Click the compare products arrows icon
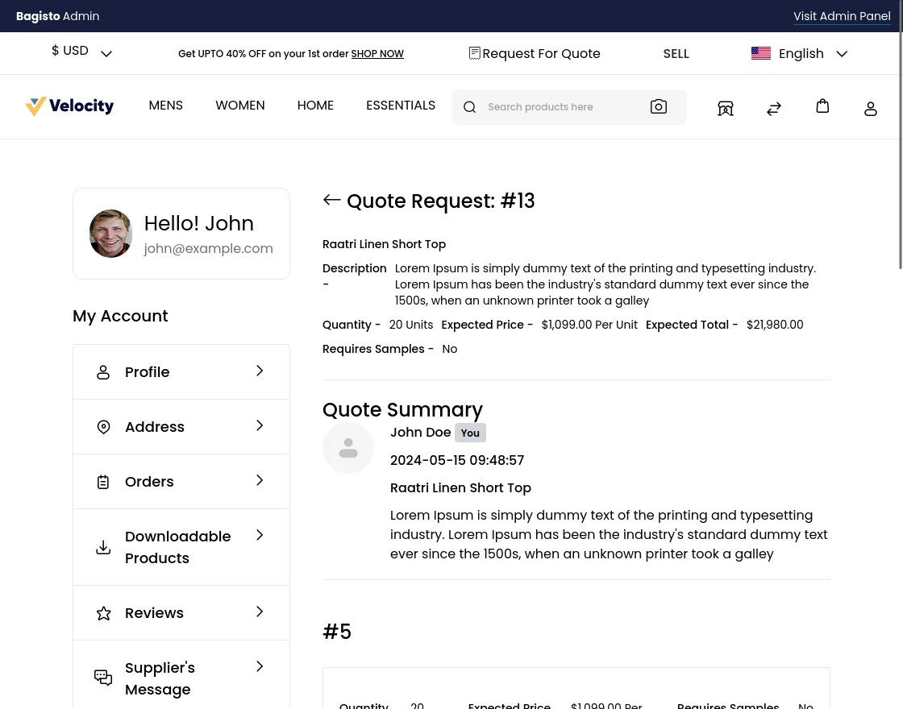 (x=773, y=109)
